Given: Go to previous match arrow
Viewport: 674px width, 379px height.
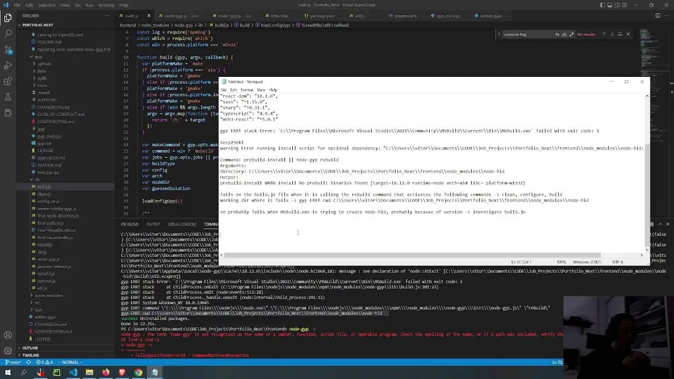Looking at the screenshot, I should [604, 34].
